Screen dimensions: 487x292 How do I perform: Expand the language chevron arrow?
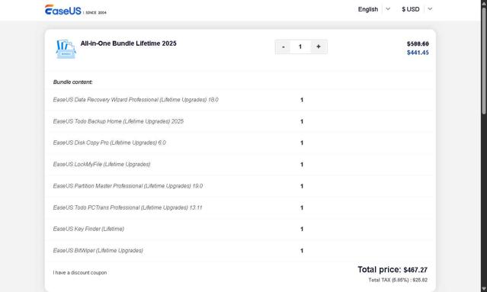click(388, 9)
